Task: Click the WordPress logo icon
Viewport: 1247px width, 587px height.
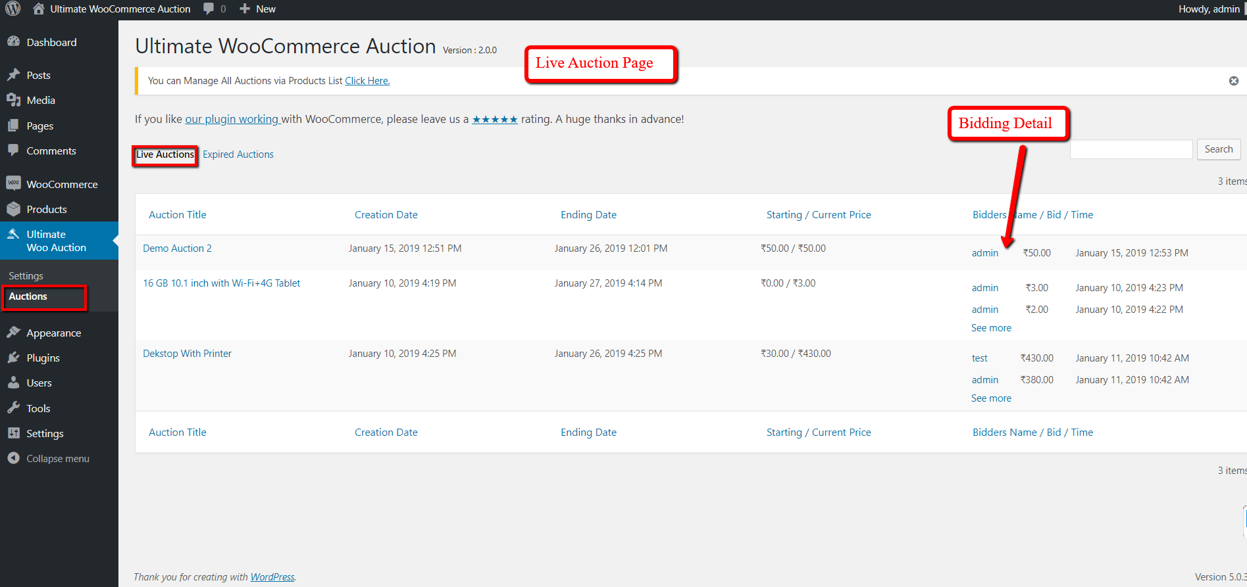Action: (x=13, y=9)
